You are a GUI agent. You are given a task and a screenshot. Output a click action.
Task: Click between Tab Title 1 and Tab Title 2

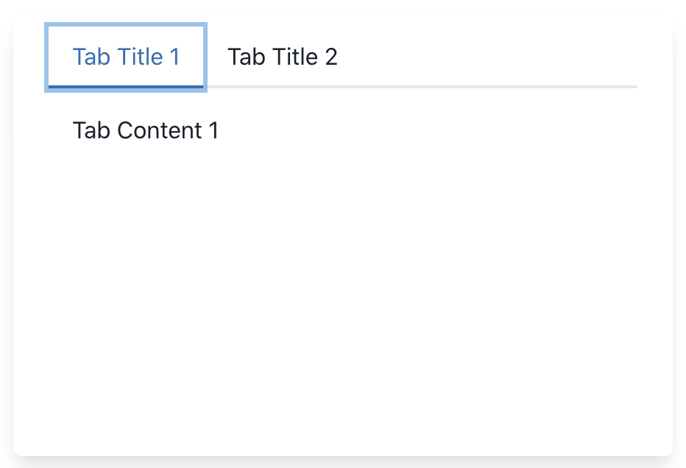pyautogui.click(x=217, y=57)
